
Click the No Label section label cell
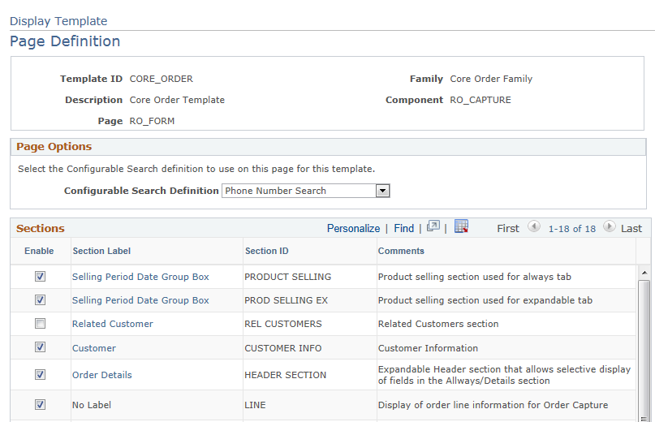point(92,405)
